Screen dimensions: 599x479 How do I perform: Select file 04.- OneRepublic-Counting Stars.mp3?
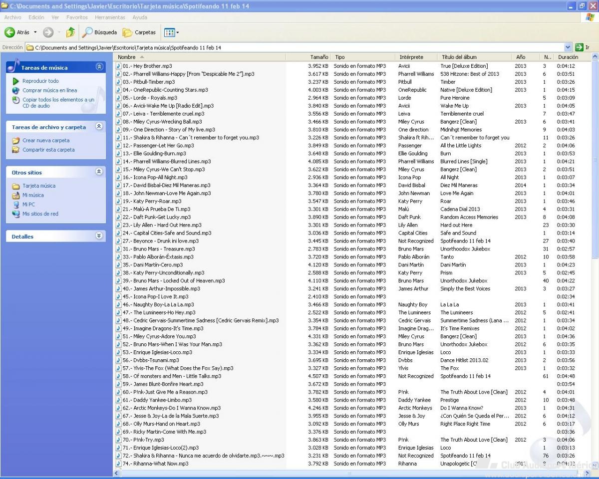(165, 90)
